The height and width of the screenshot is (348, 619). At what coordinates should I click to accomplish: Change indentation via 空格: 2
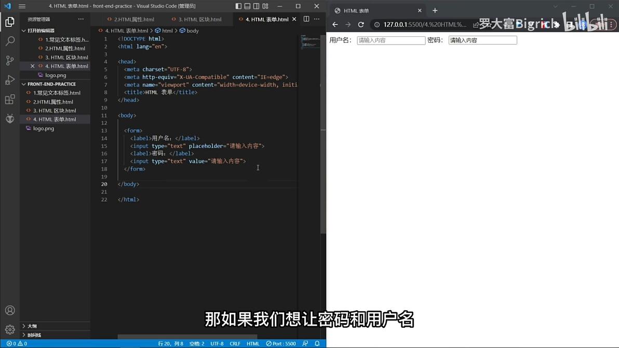click(x=197, y=344)
